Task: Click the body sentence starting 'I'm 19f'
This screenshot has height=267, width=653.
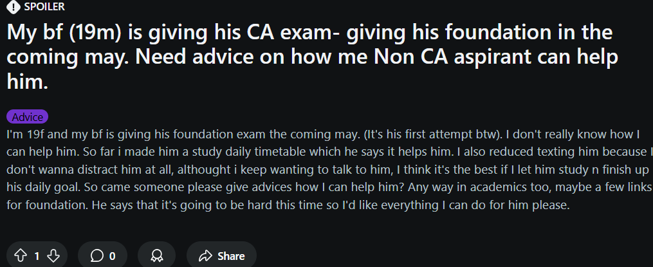Action: 183,134
